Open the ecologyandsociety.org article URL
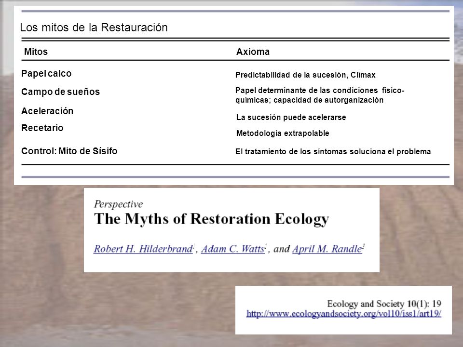This screenshot has height=347, width=463. (x=344, y=313)
